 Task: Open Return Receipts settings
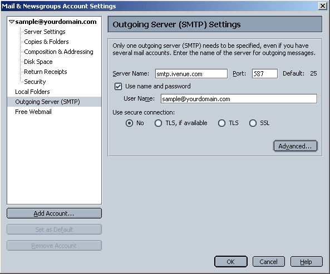[46, 72]
